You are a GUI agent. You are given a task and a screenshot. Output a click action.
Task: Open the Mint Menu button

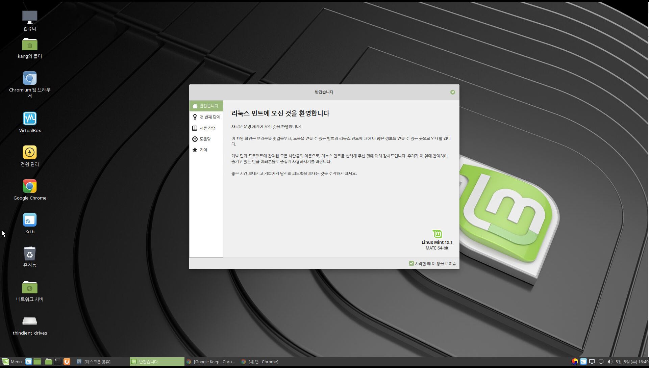tap(12, 362)
